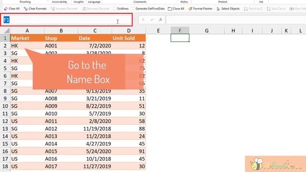Select column H header
Viewport: 306px width, 172px height.
pyautogui.click(x=233, y=31)
